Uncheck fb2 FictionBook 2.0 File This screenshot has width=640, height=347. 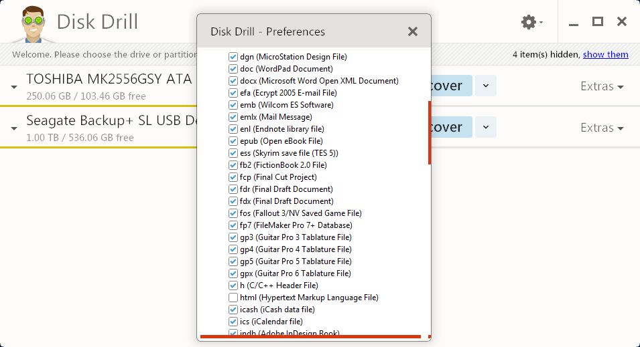233,165
